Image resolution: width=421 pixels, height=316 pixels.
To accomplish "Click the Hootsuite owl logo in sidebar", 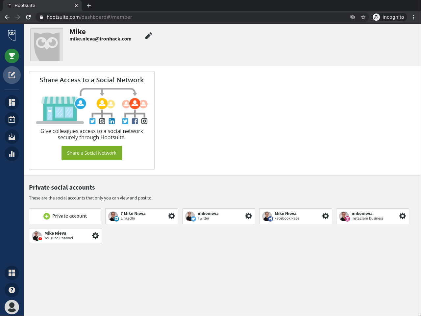I will pyautogui.click(x=12, y=35).
